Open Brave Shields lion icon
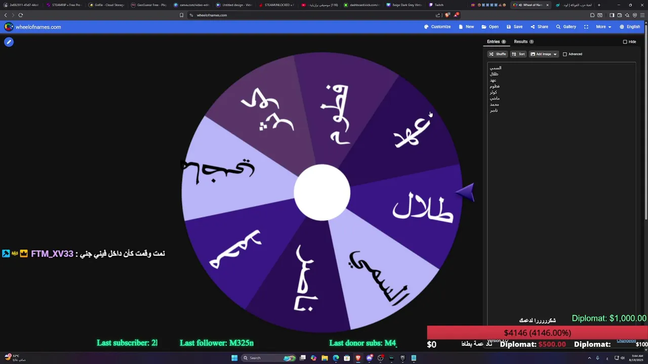Image resolution: width=648 pixels, height=364 pixels. click(x=447, y=15)
